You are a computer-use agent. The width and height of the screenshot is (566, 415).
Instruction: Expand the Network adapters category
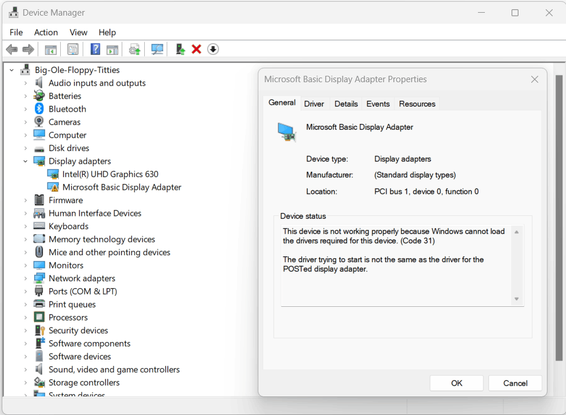coord(25,278)
